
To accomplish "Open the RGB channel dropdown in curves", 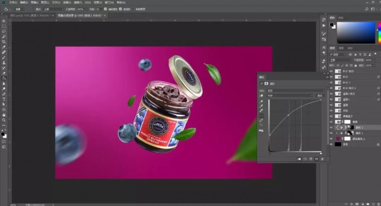I will 290,96.
